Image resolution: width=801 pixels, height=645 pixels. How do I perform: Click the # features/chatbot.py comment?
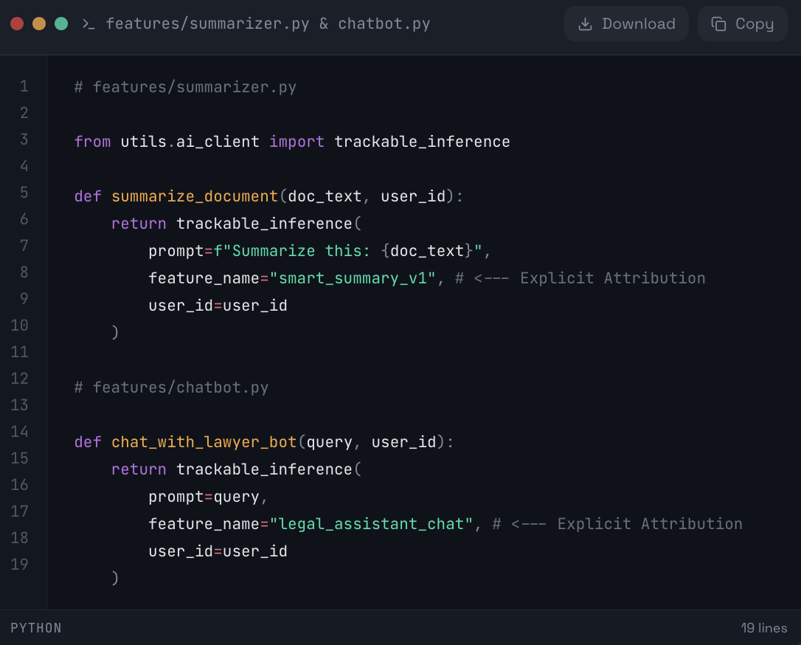[x=171, y=387]
